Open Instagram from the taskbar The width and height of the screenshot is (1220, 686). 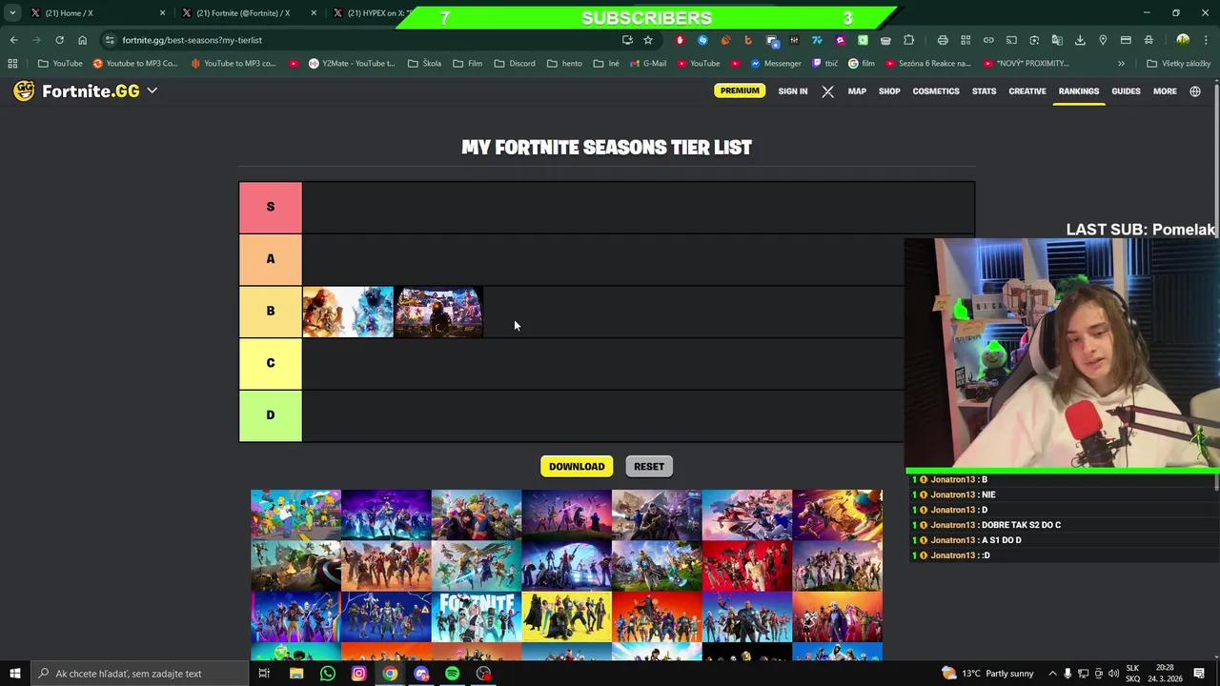(x=358, y=674)
